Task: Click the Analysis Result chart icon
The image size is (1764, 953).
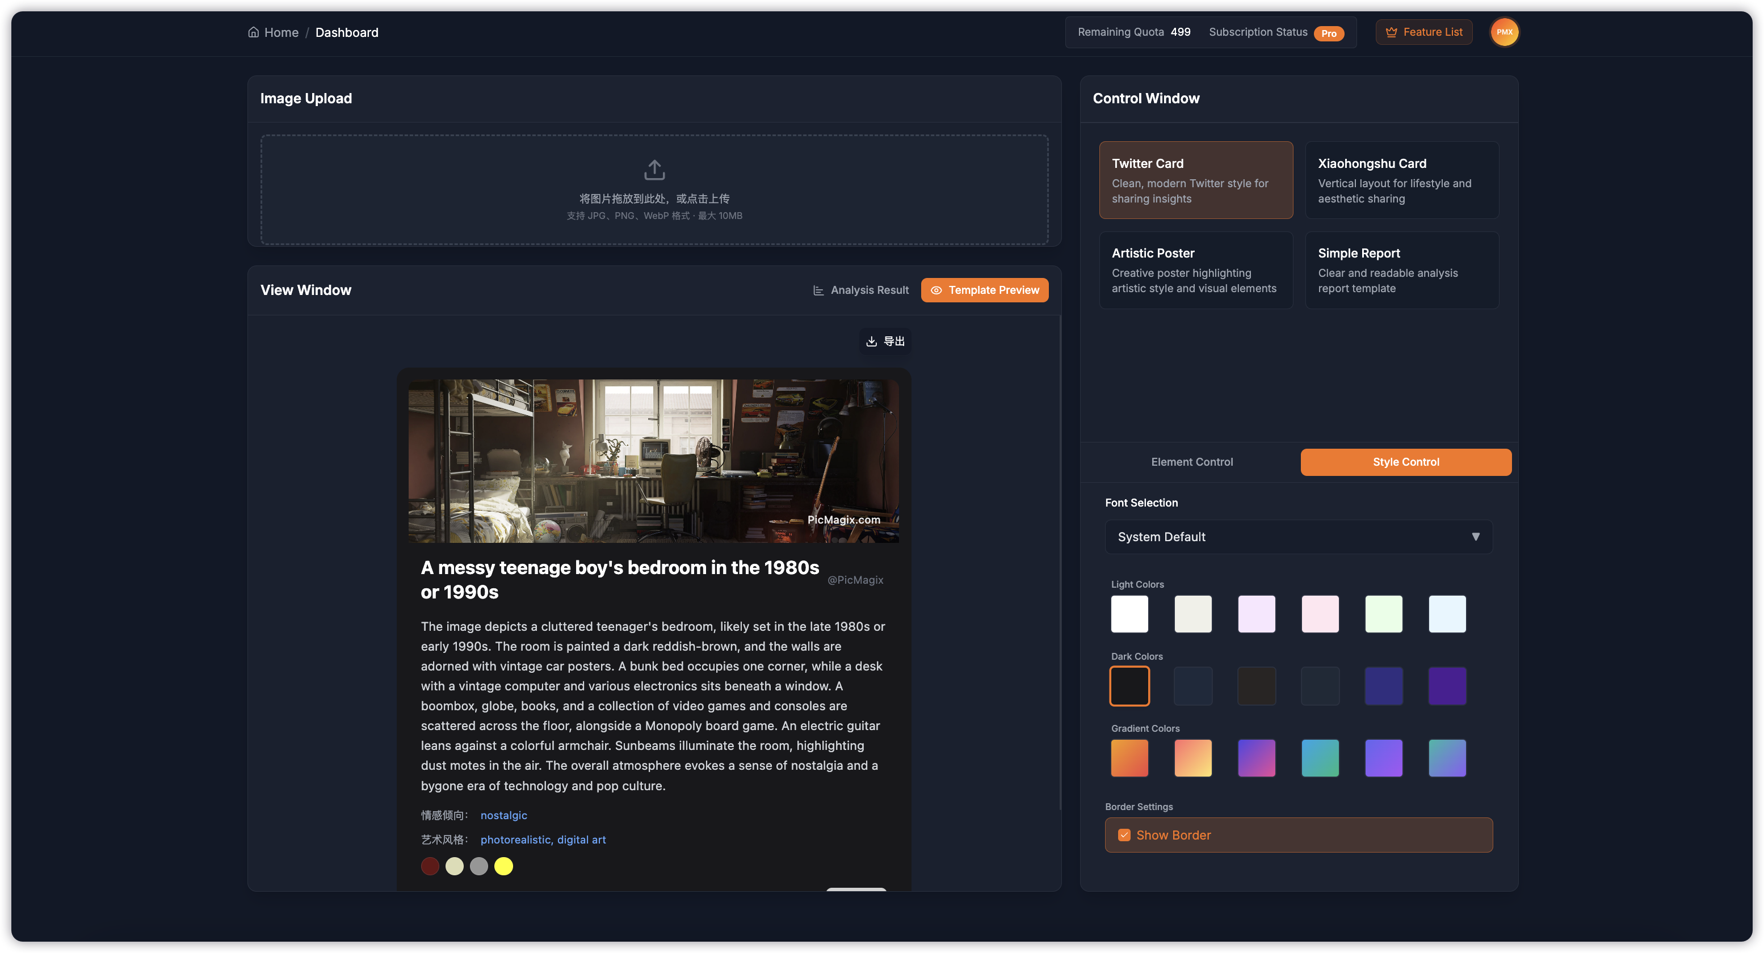Action: pyautogui.click(x=818, y=290)
